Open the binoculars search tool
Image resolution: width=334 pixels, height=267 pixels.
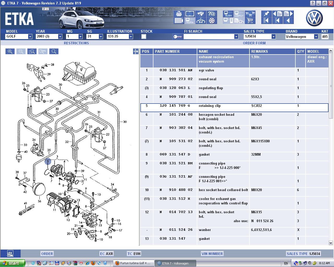pos(201,14)
